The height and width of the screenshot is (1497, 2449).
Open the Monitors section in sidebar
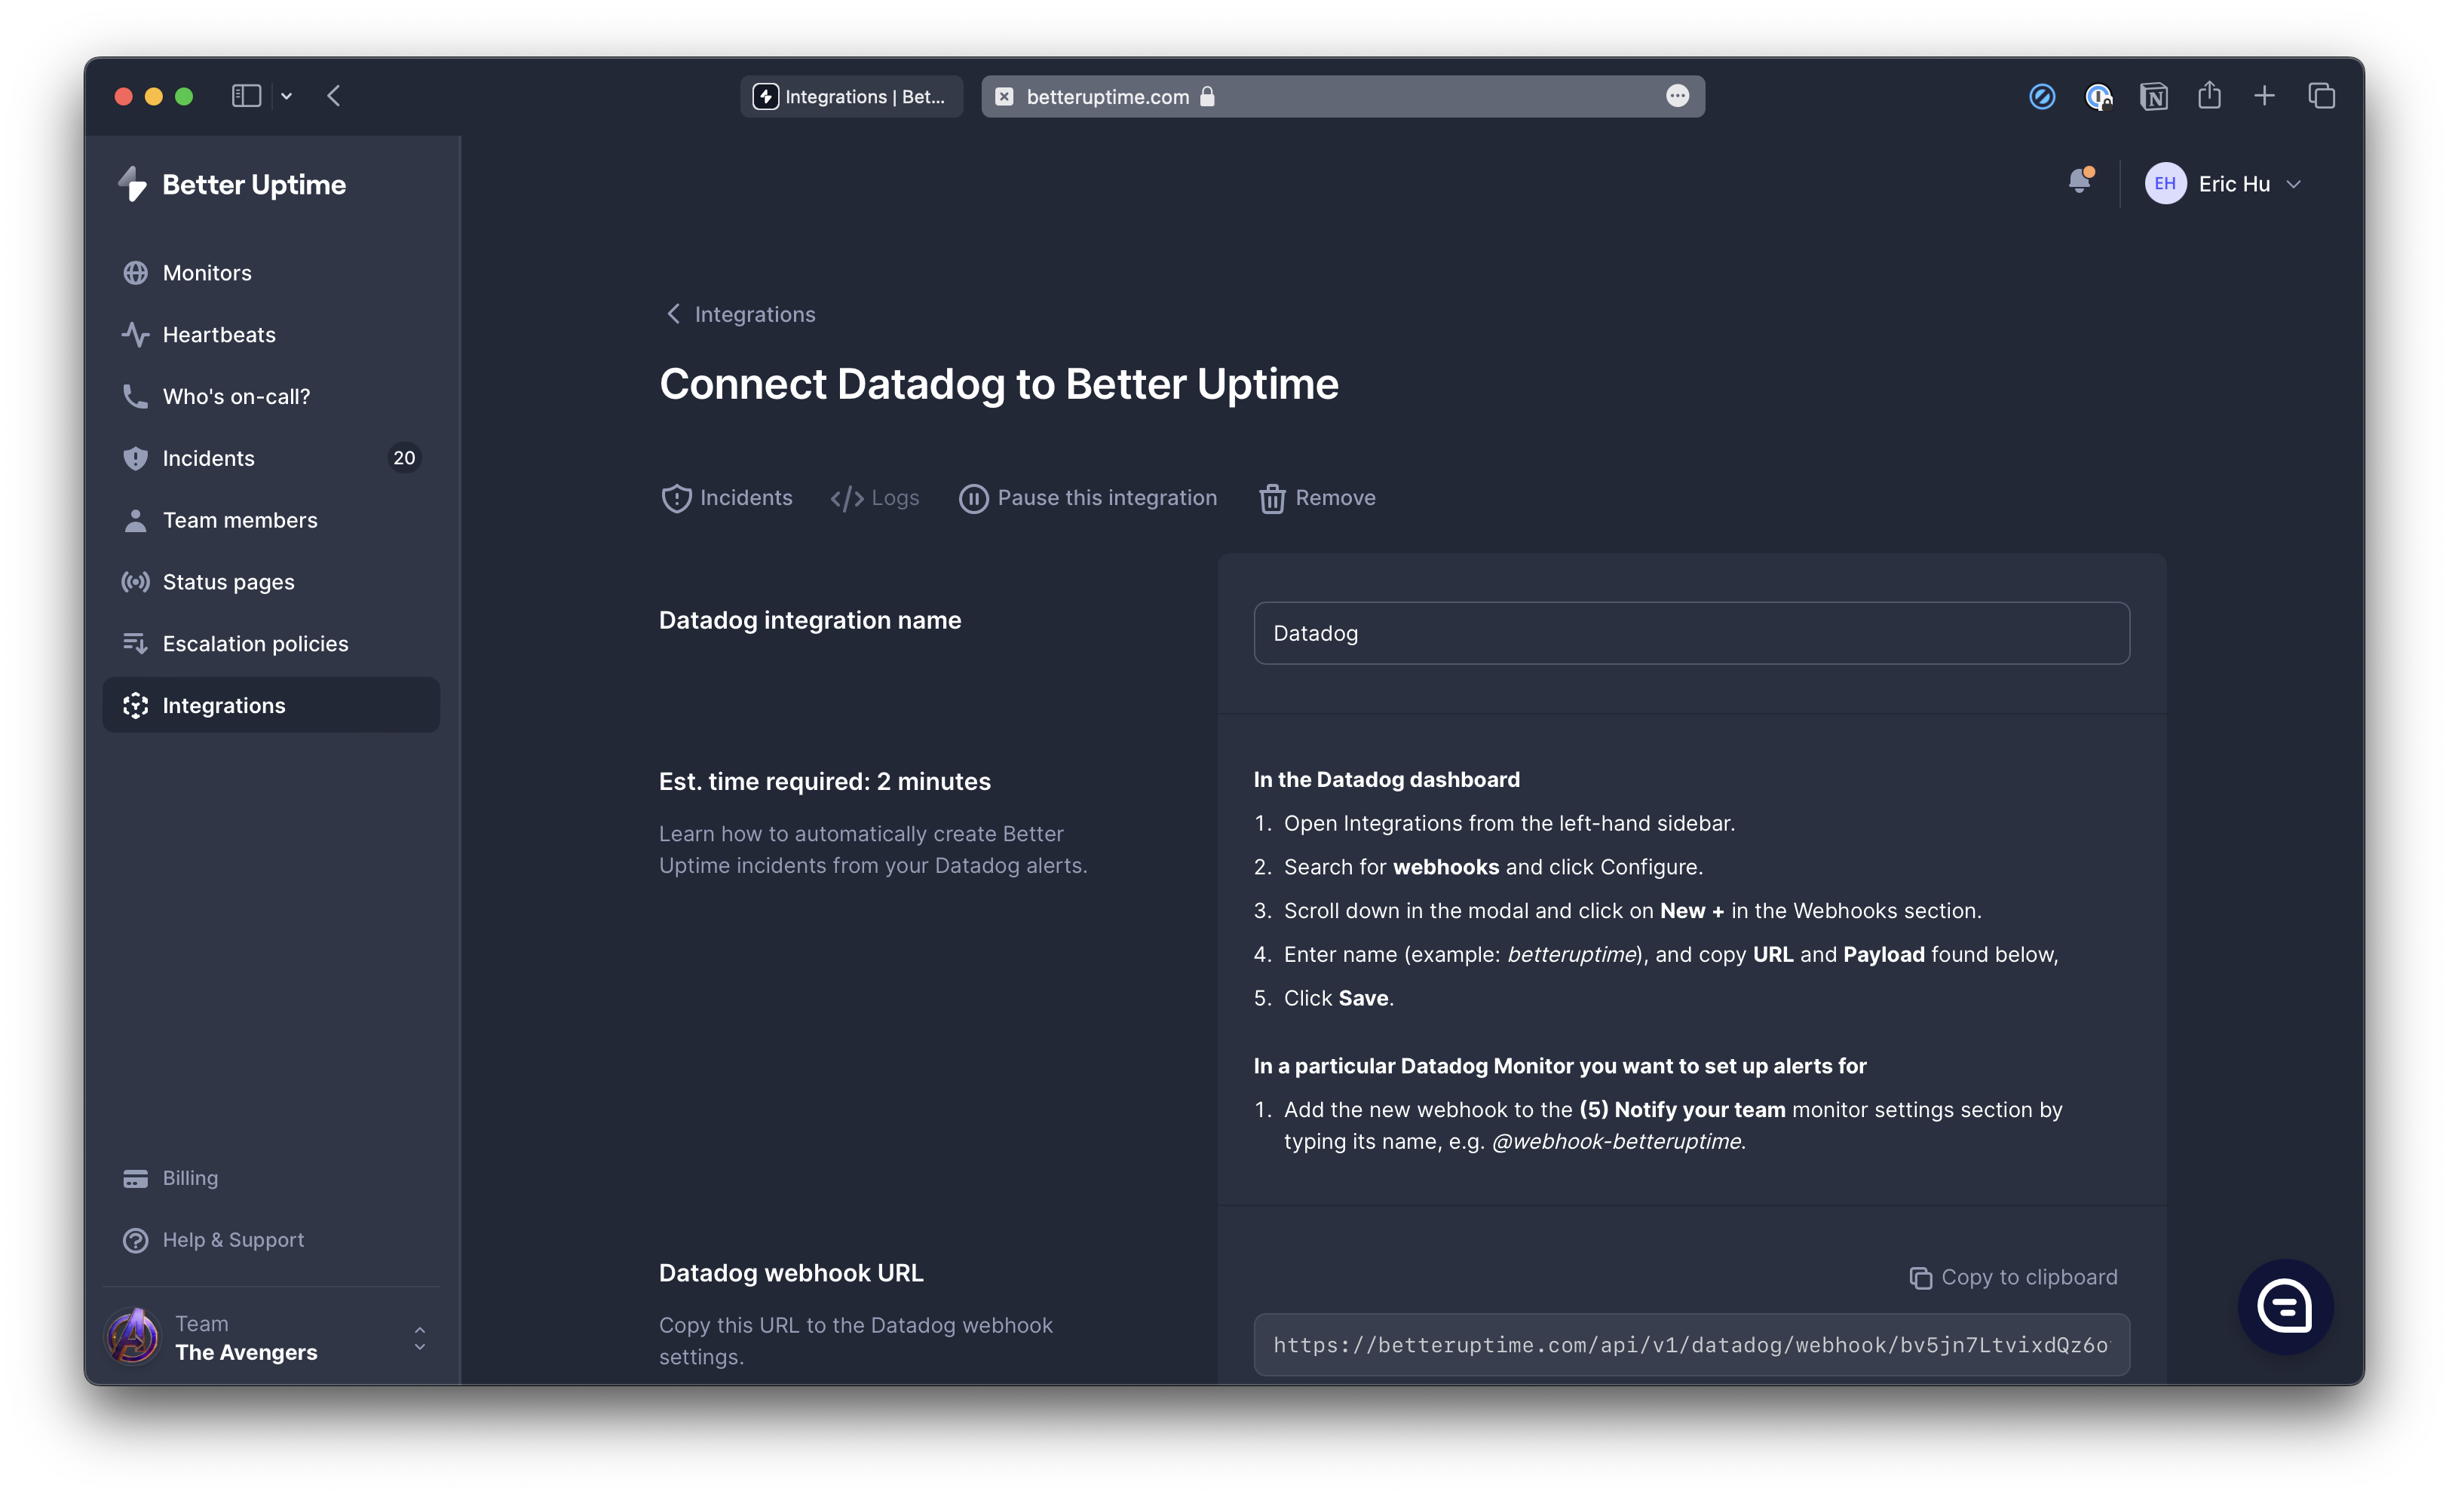pos(271,272)
